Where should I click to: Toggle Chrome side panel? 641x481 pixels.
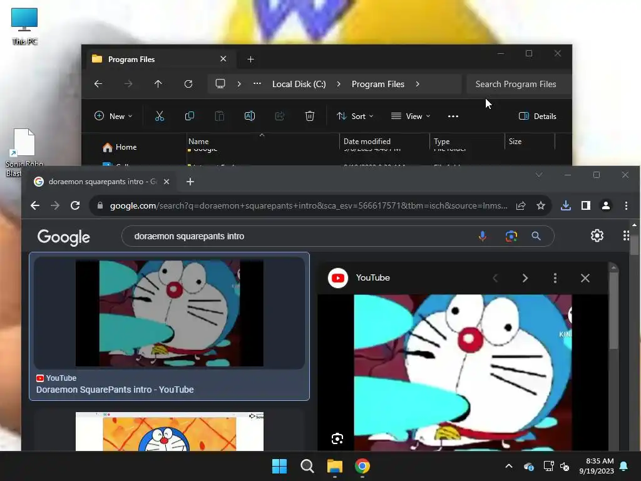[x=586, y=205]
